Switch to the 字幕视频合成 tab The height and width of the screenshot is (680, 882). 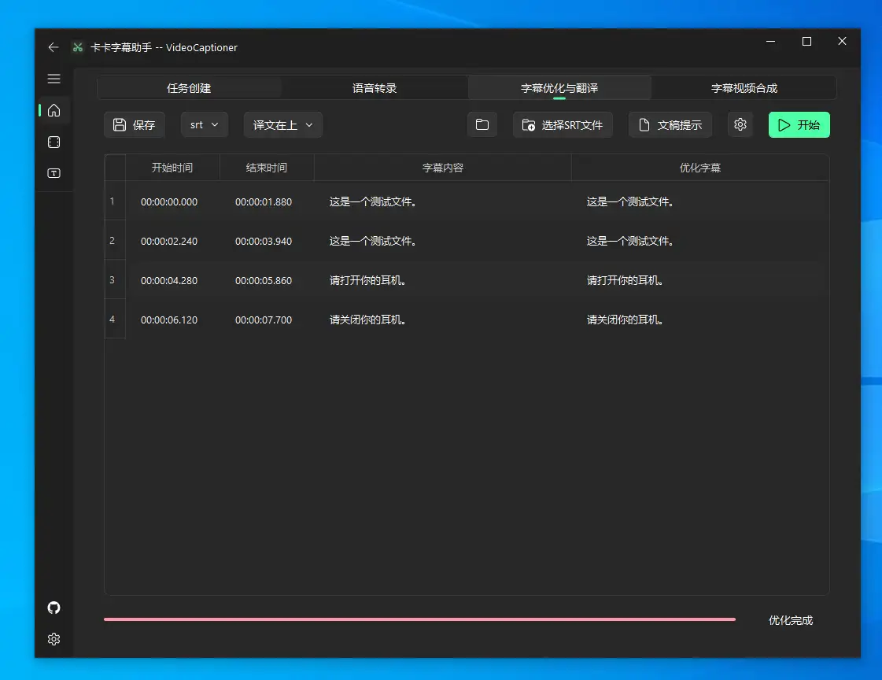(744, 88)
